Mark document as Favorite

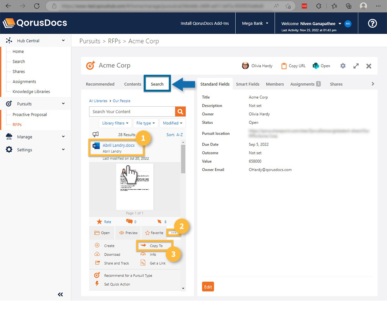154,233
